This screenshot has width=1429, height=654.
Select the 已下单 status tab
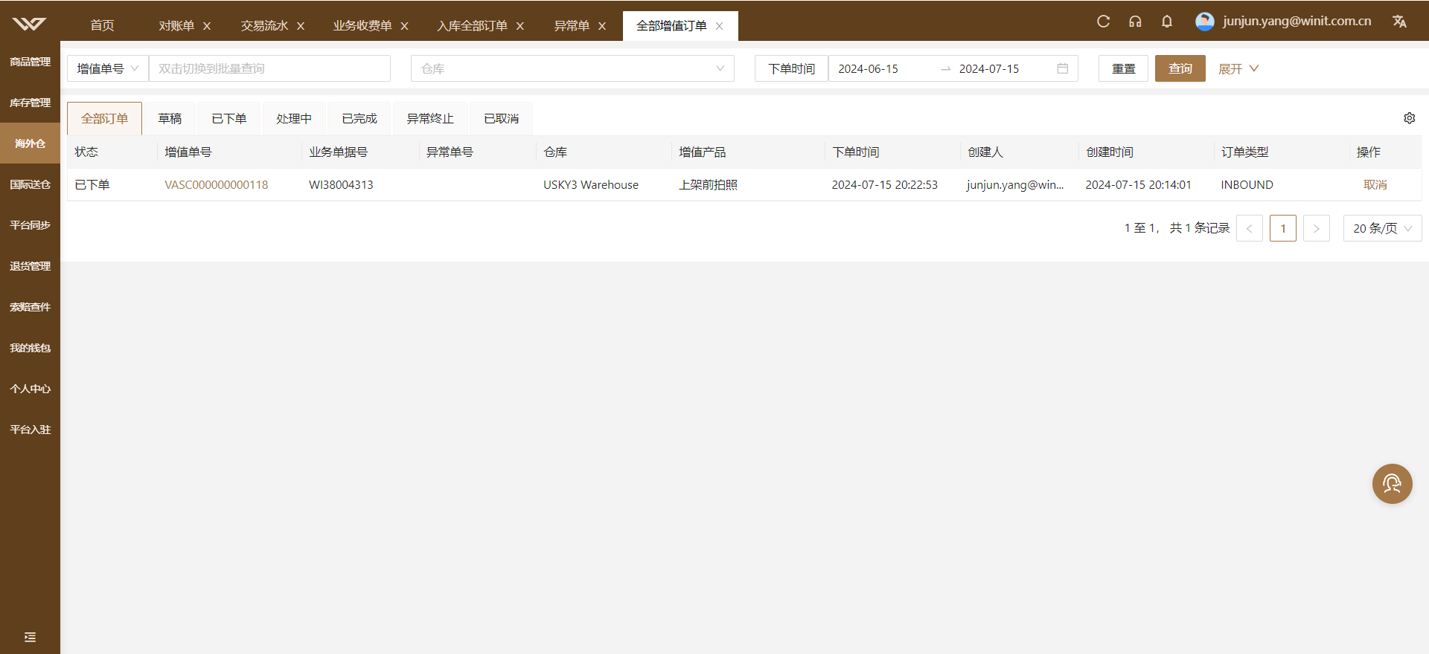228,118
